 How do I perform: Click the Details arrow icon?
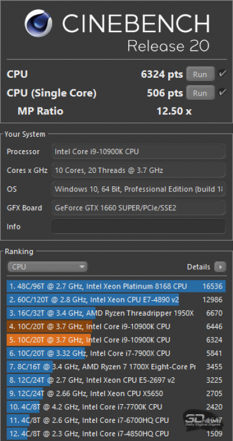click(220, 266)
